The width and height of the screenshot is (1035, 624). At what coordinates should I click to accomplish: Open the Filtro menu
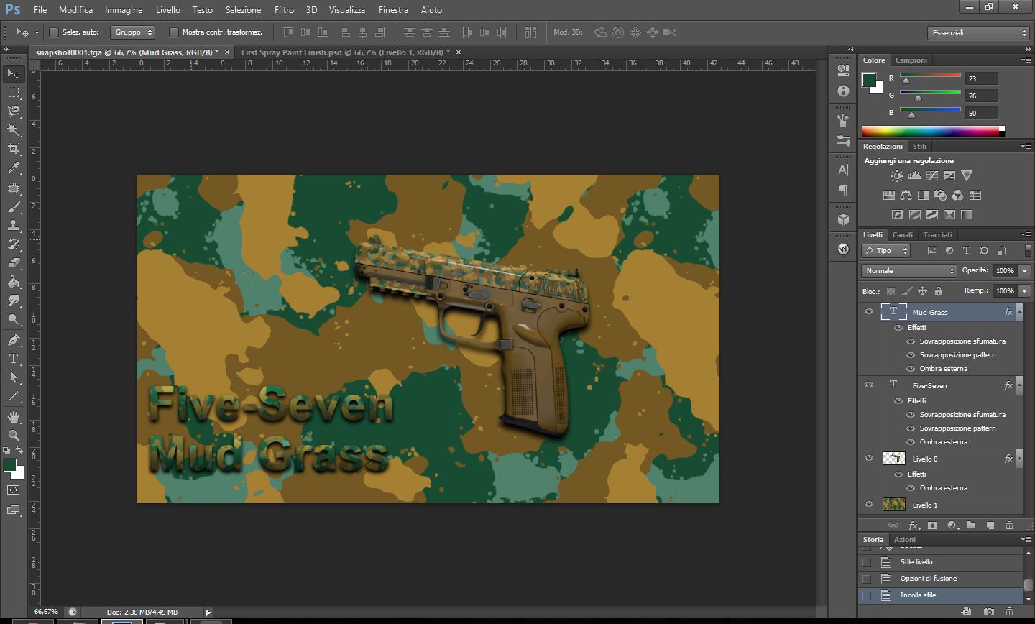coord(284,10)
